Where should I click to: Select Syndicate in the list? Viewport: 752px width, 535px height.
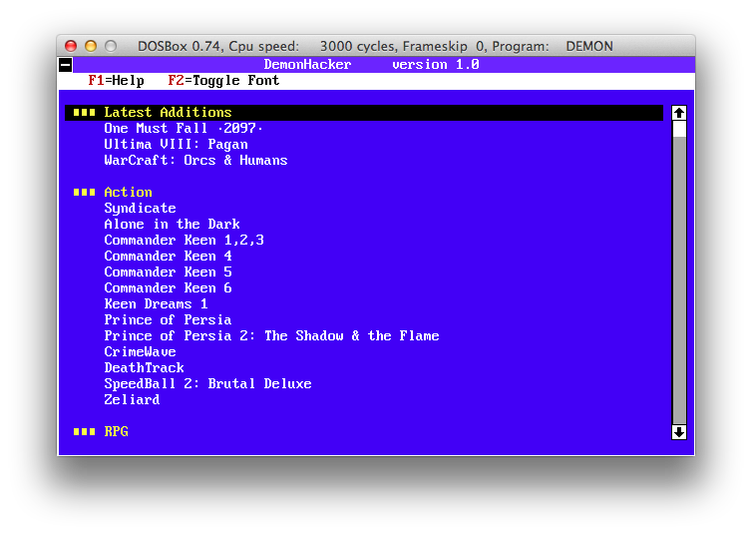140,209
